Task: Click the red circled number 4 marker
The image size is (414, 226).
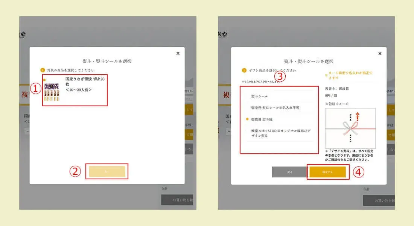Action: (359, 172)
